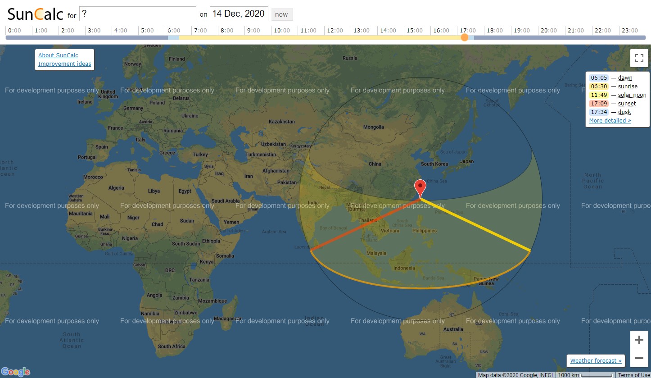This screenshot has width=651, height=378.
Task: Open the Terms of Use link
Action: [x=633, y=375]
